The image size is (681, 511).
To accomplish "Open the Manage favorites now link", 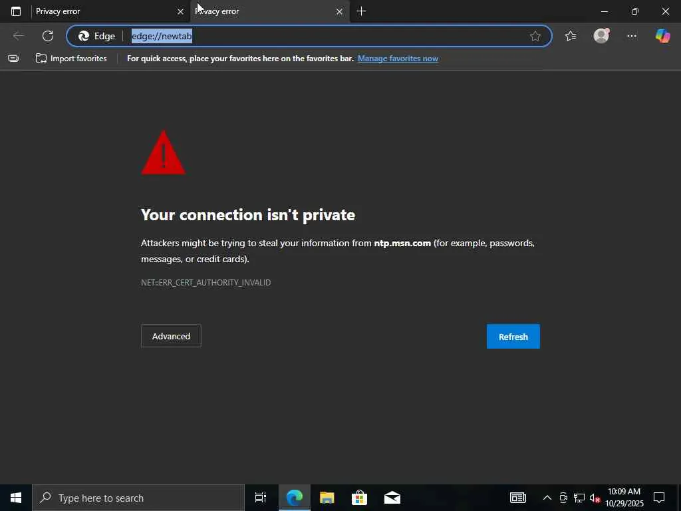I will tap(398, 59).
